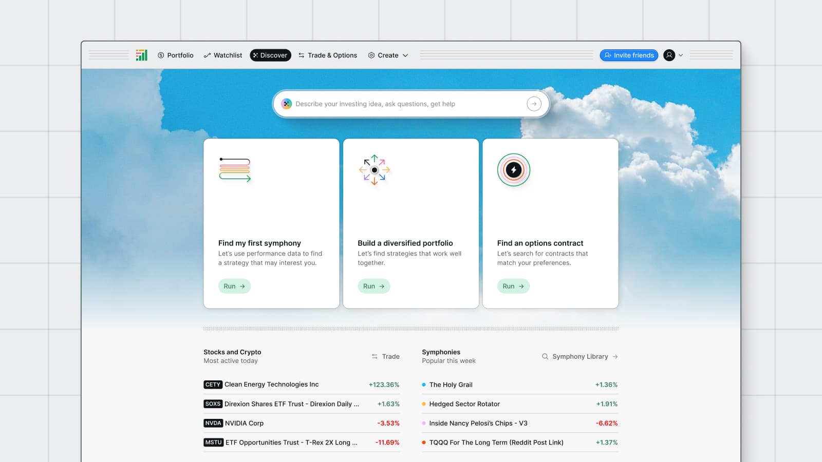Open the Portfolio tab
The height and width of the screenshot is (462, 822).
point(176,55)
